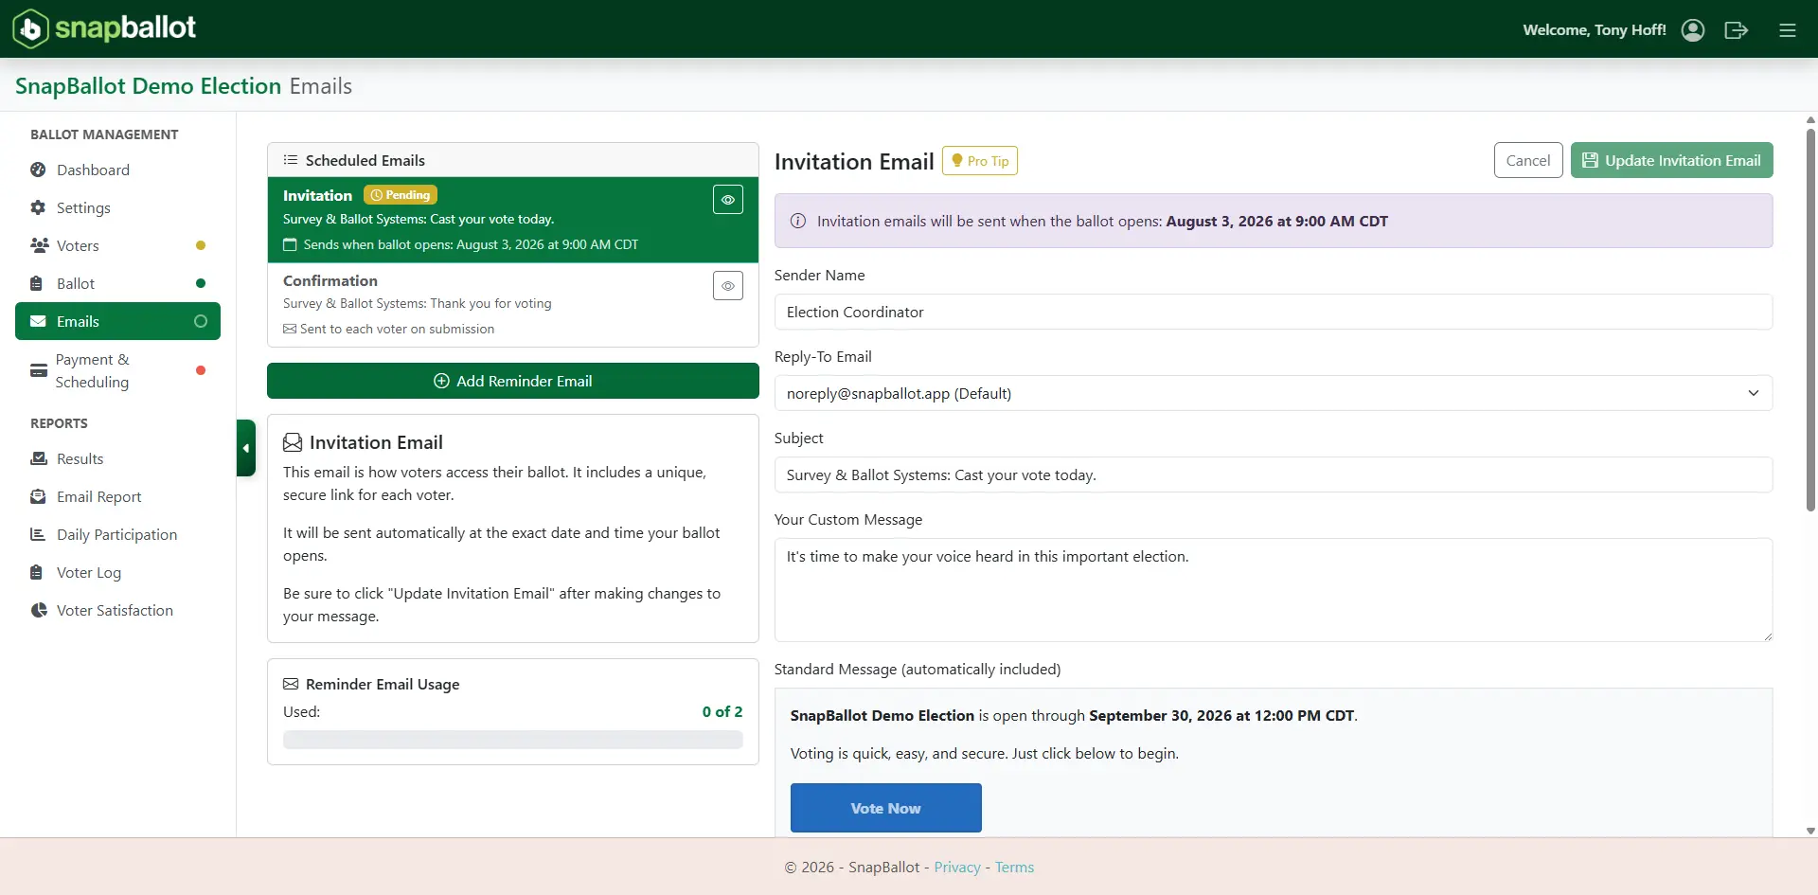
Task: Click the logout icon
Action: (x=1737, y=30)
